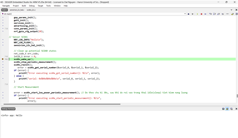Viewport: 238px width, 138px height.
Task: Set breakpoint at sensirion_i2c_hal_init line
Action: point(3,45)
